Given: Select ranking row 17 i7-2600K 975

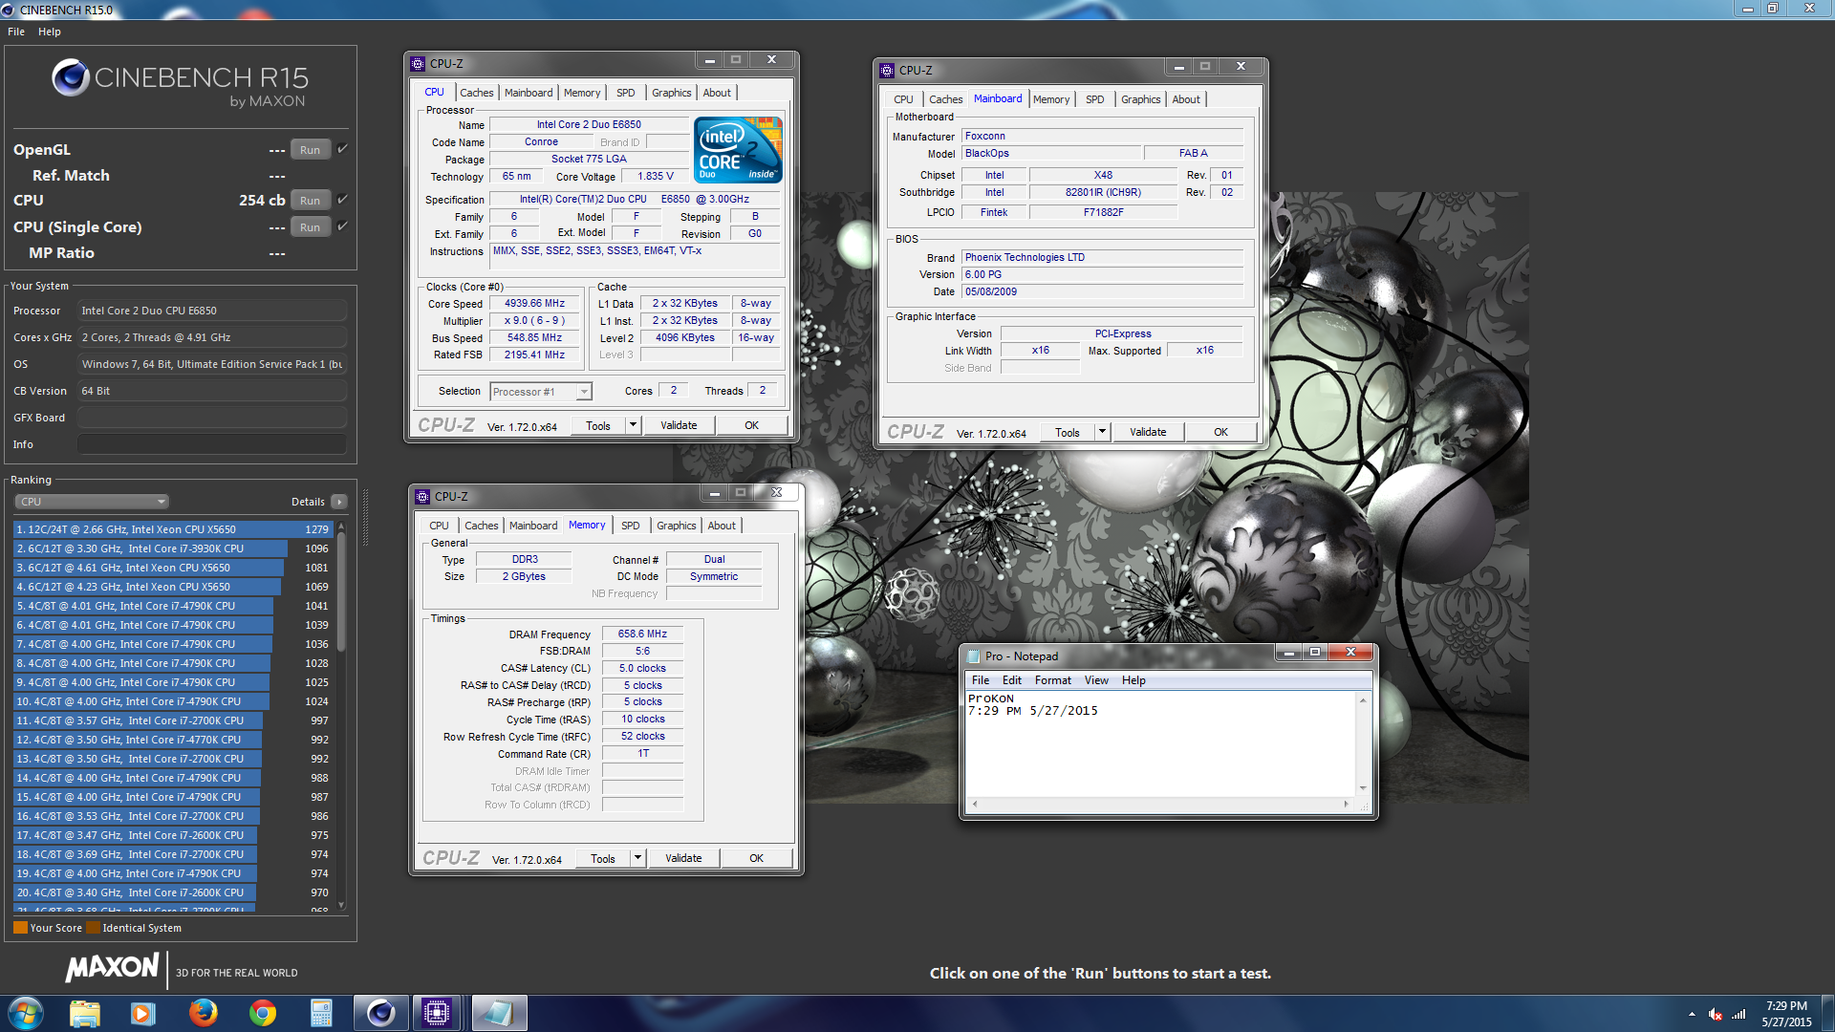Looking at the screenshot, I should [x=173, y=835].
